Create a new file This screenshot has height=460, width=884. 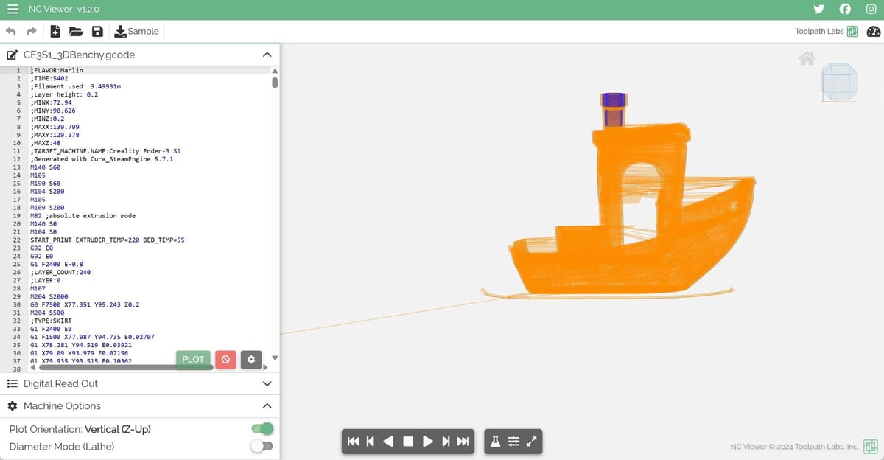(55, 31)
